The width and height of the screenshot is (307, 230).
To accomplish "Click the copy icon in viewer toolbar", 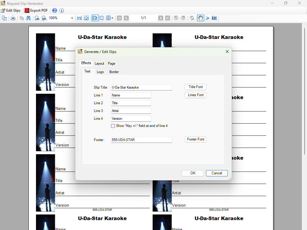I will pos(22,18).
